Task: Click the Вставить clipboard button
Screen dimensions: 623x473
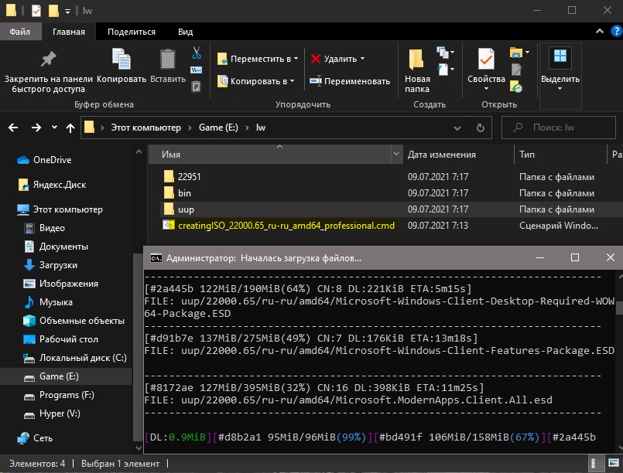Action: click(168, 66)
